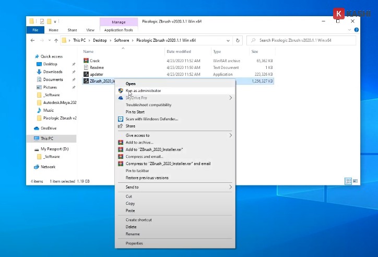The height and width of the screenshot is (257, 378).
Task: Open Customize Quick Access Toolbar dropdown
Action: 55,22
